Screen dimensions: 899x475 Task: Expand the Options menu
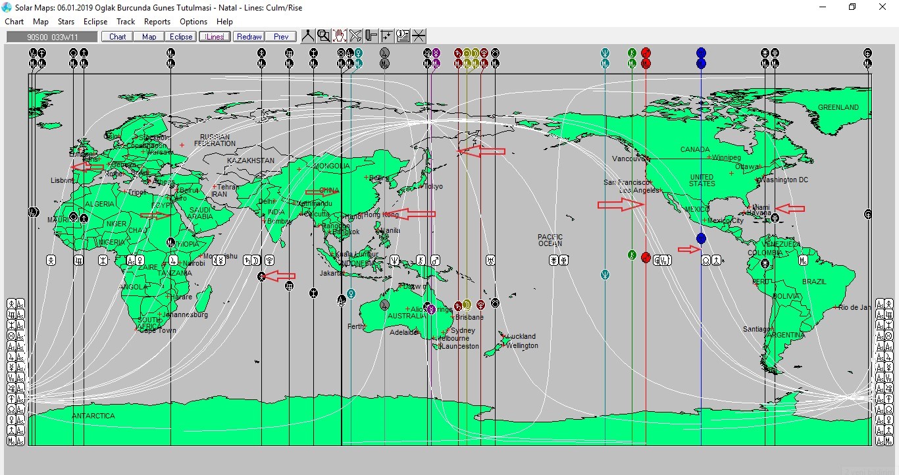pos(193,22)
